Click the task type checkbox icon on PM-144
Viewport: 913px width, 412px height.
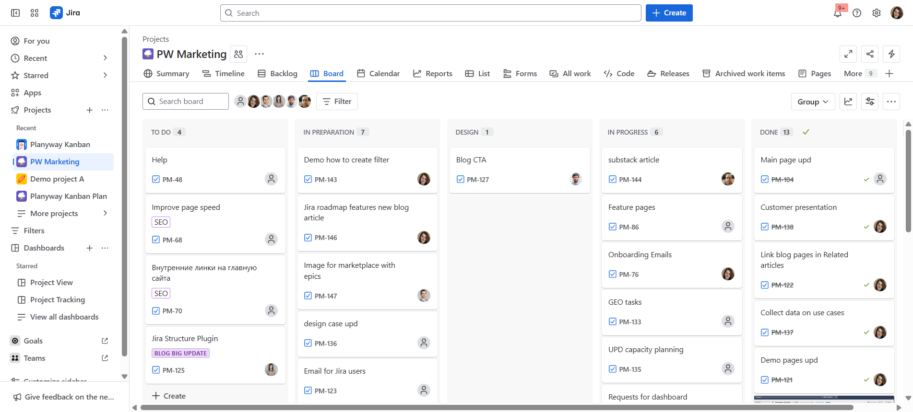click(613, 179)
